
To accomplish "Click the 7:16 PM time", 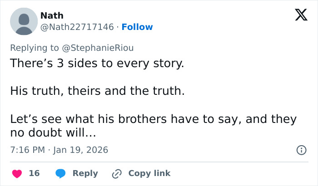I will [x=27, y=150].
